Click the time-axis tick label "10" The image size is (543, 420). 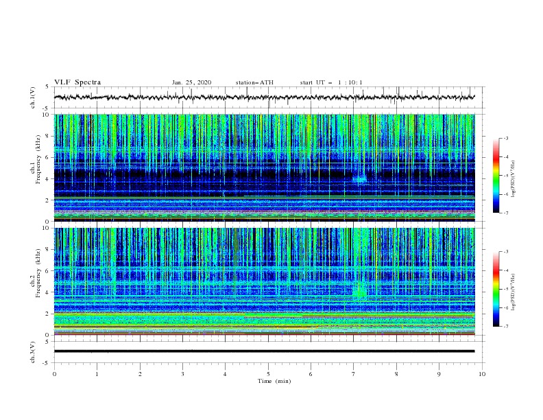tap(482, 374)
